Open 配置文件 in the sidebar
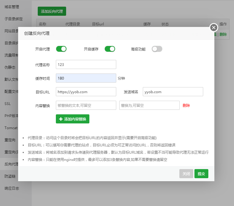234x206 pixels. click(x=11, y=91)
